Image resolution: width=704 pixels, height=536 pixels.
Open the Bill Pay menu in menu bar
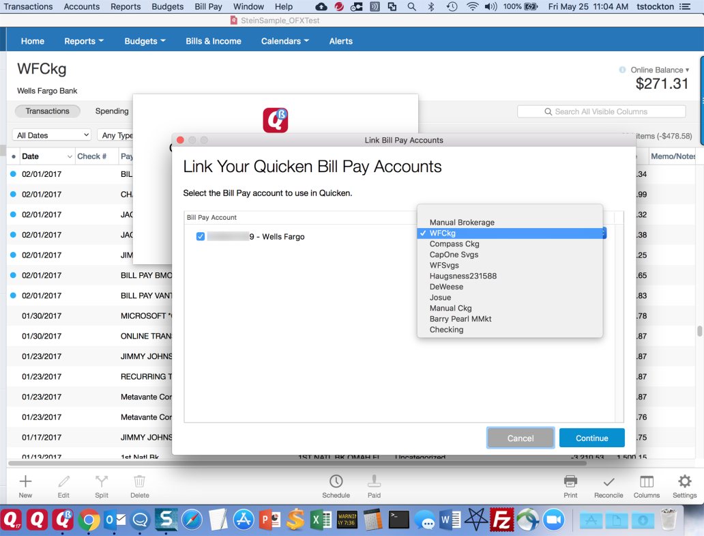tap(208, 6)
